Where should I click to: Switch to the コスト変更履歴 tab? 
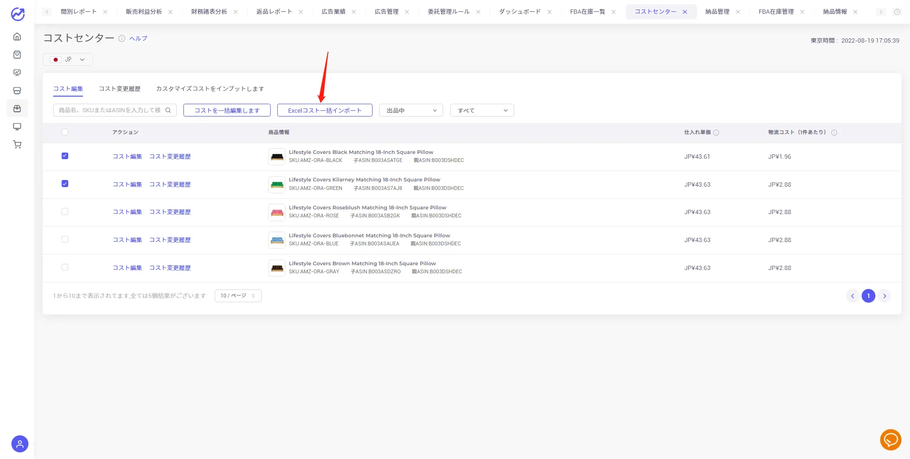point(119,89)
